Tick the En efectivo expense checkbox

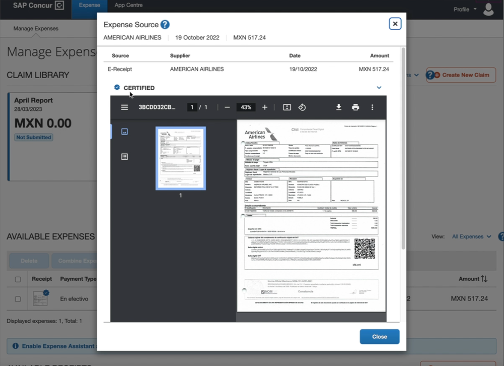click(18, 299)
